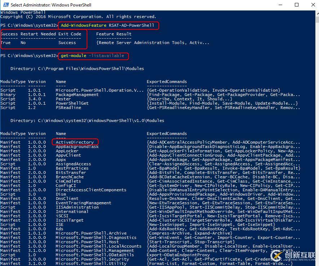319x266 pixels.
Task: Select the AppBackgroundTask module name
Action: [x=77, y=147]
